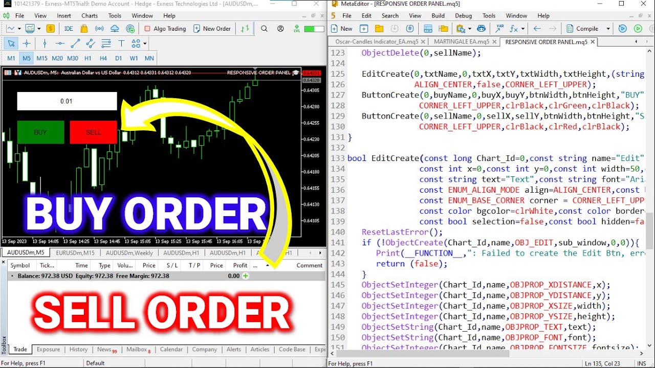Select the M15 timeframe
Viewport: 655px width, 368px height.
(x=42, y=58)
